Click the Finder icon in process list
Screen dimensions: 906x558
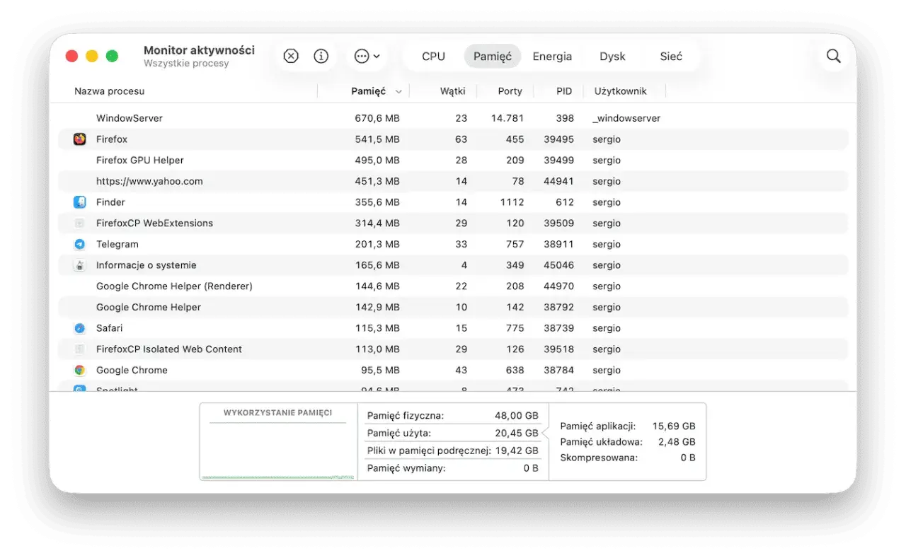pos(80,202)
